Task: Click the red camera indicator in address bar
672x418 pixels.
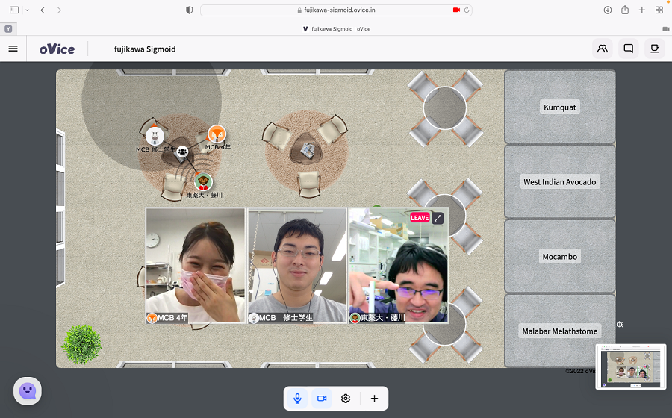Action: [456, 10]
